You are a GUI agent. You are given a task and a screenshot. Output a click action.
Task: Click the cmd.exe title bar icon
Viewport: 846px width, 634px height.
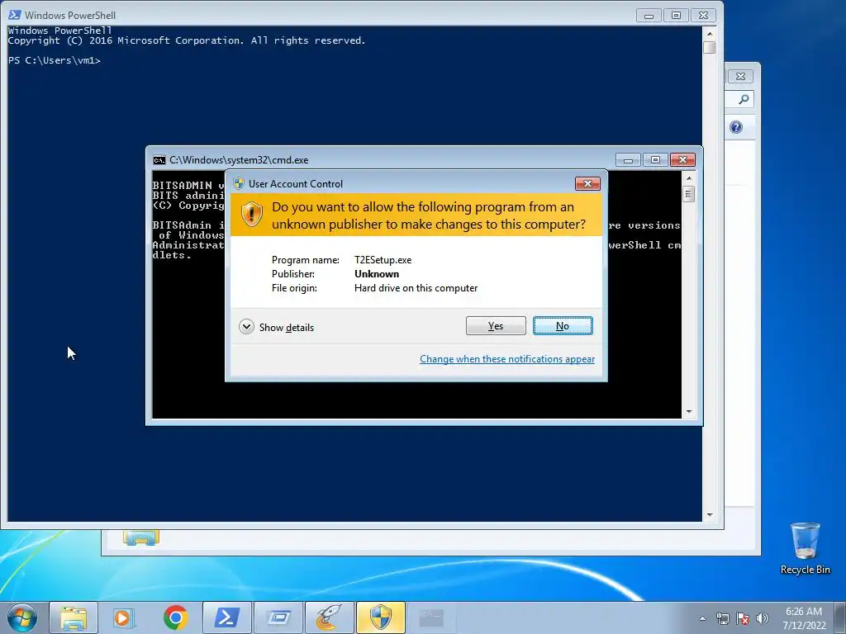click(x=159, y=160)
